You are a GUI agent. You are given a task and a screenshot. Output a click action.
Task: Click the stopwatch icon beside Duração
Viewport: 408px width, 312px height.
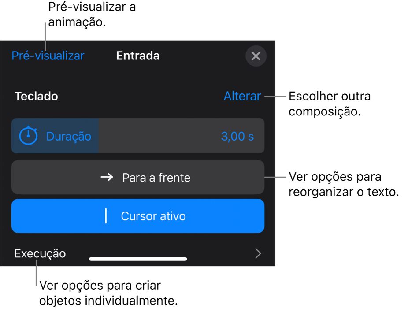click(28, 136)
